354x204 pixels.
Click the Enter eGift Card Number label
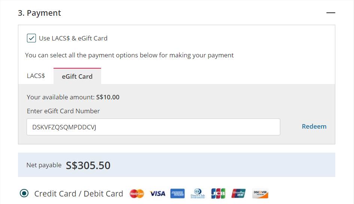tap(63, 111)
